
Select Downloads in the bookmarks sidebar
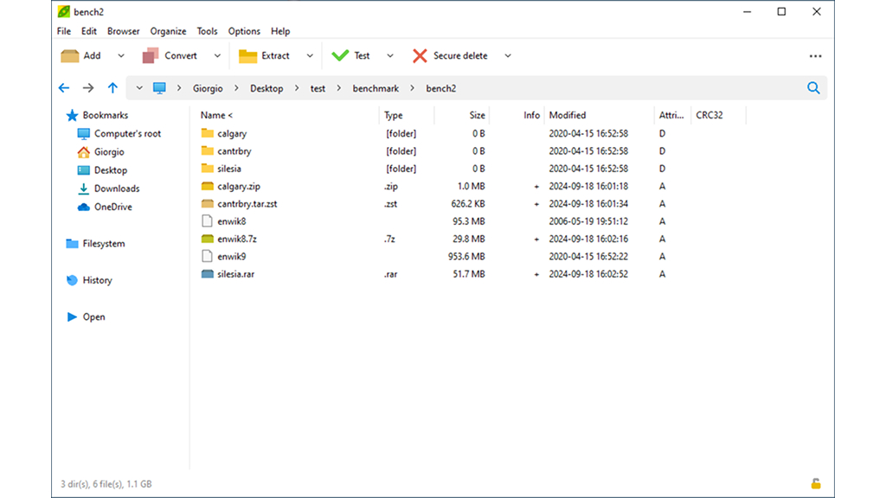tap(117, 188)
